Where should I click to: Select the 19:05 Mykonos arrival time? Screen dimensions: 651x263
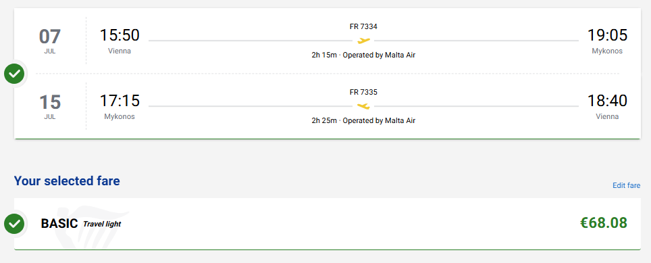pyautogui.click(x=607, y=35)
